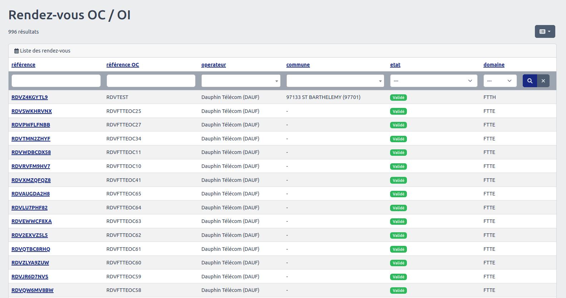
Task: Sort by référence OC column header
Action: point(123,65)
